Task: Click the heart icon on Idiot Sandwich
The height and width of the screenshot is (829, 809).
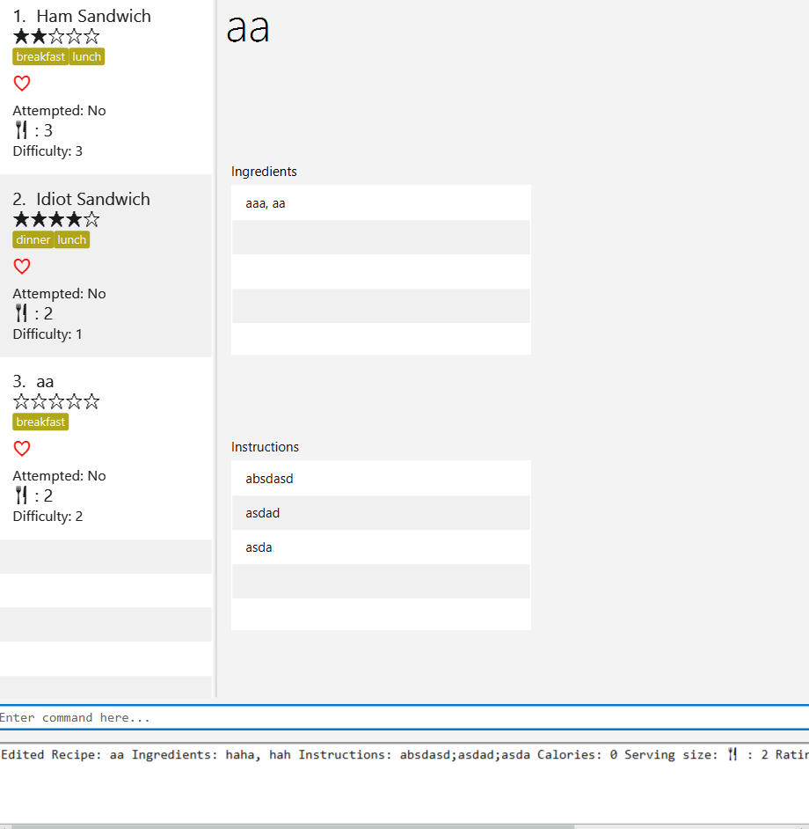Action: tap(22, 267)
